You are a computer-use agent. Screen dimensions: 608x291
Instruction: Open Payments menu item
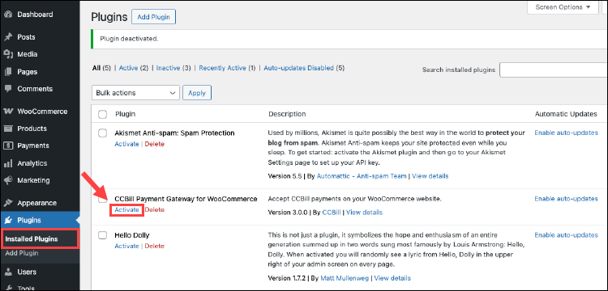tap(33, 145)
